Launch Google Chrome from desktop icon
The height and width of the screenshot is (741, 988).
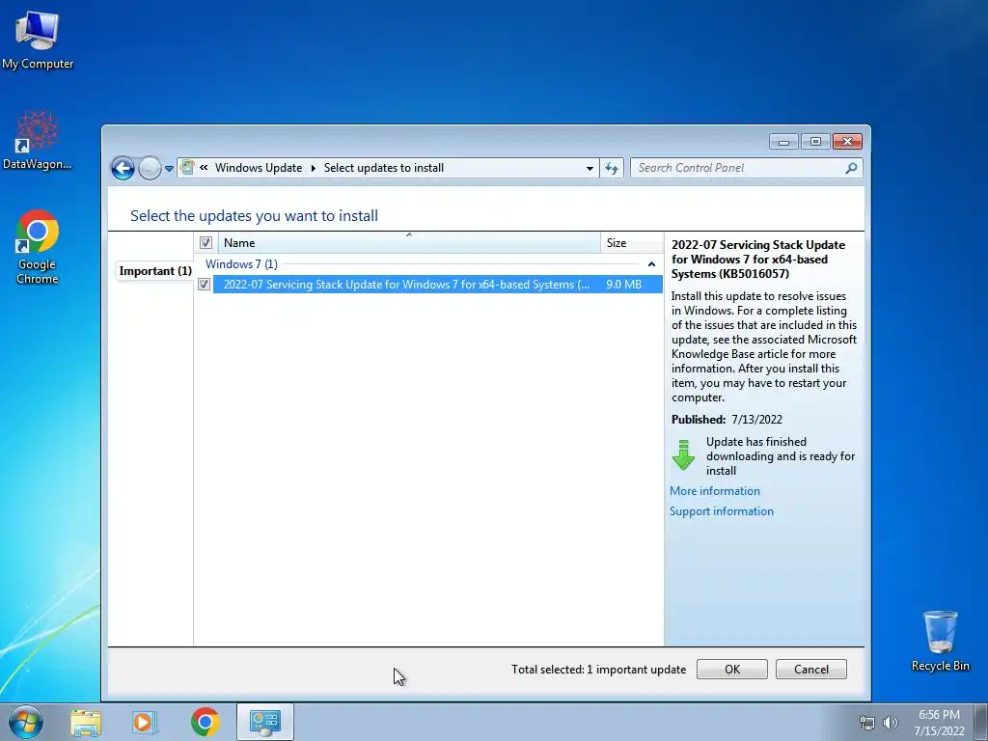pos(38,247)
